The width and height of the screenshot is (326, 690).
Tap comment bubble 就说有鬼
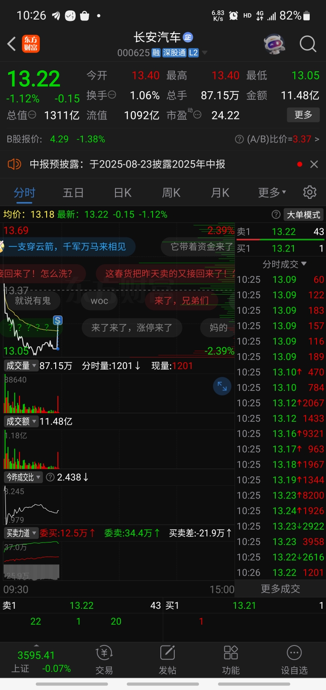point(32,300)
